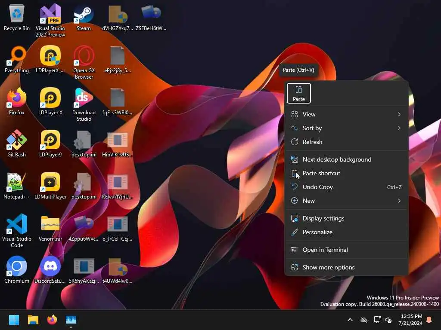
Task: Open Personalize from context menu
Action: coord(347,232)
